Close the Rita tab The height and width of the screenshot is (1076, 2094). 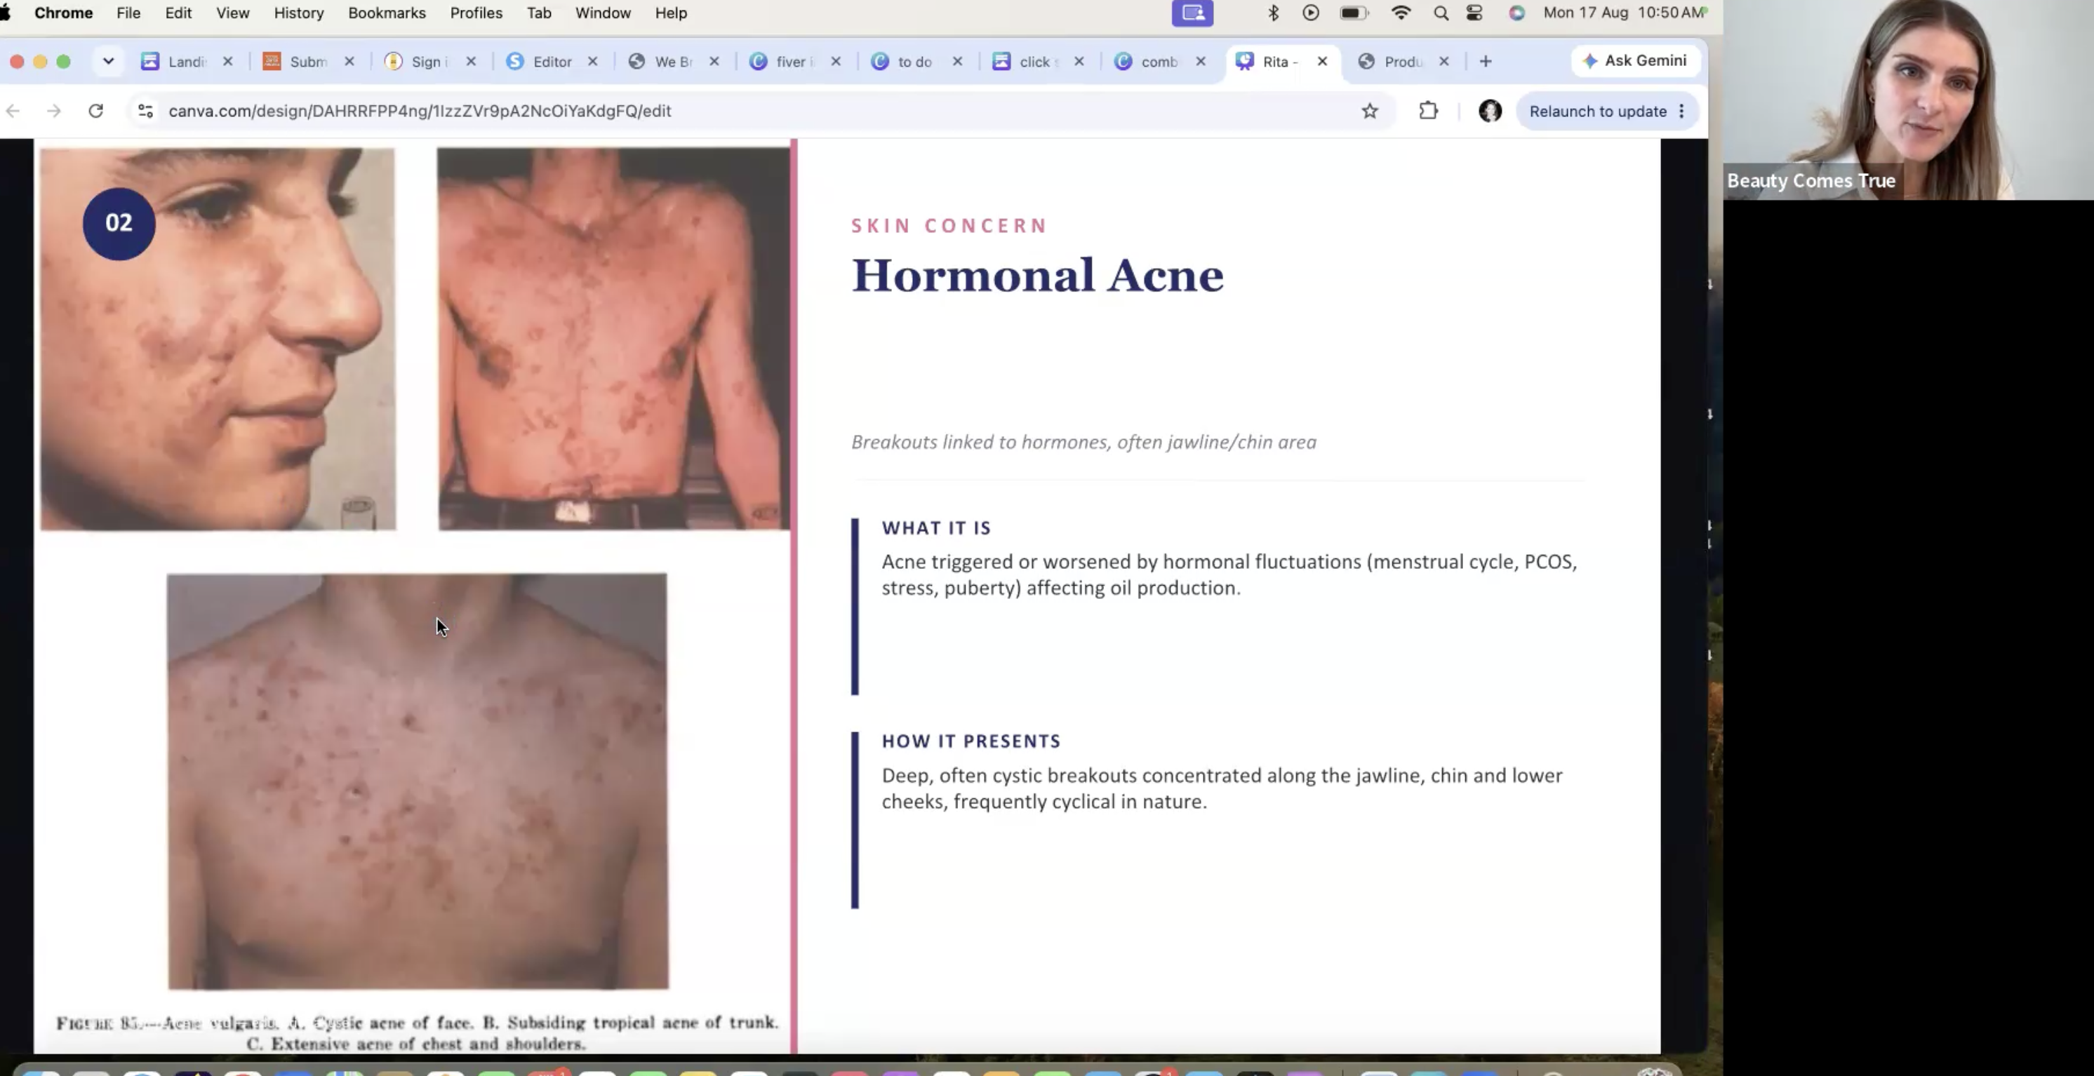tap(1323, 62)
